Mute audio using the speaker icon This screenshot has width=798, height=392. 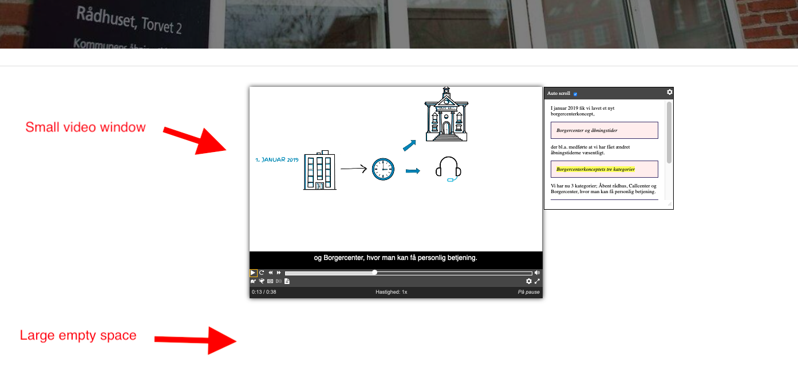537,273
